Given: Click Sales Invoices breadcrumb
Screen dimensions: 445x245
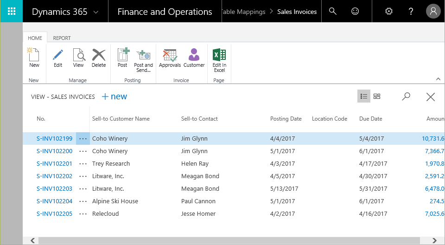Looking at the screenshot, I should coord(297,12).
